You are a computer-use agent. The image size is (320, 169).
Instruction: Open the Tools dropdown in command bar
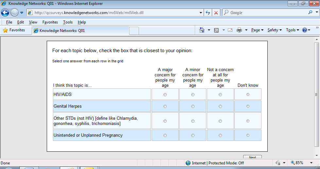click(293, 30)
